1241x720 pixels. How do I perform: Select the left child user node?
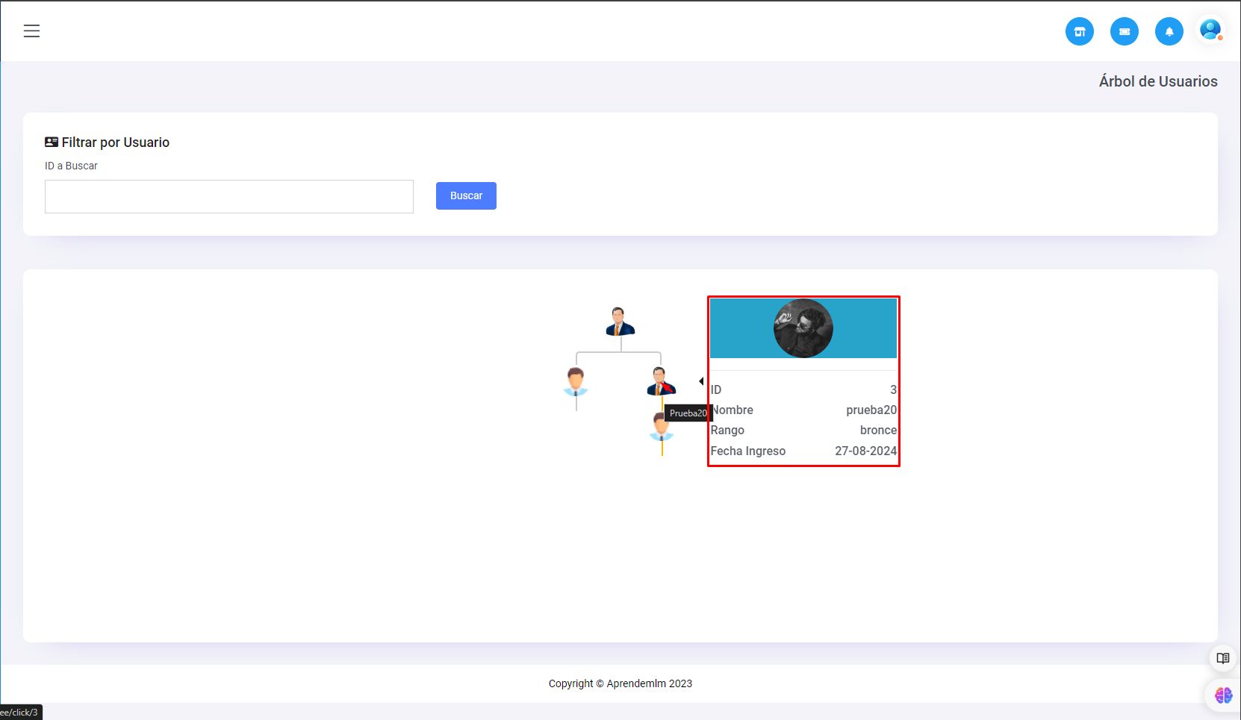click(x=576, y=382)
